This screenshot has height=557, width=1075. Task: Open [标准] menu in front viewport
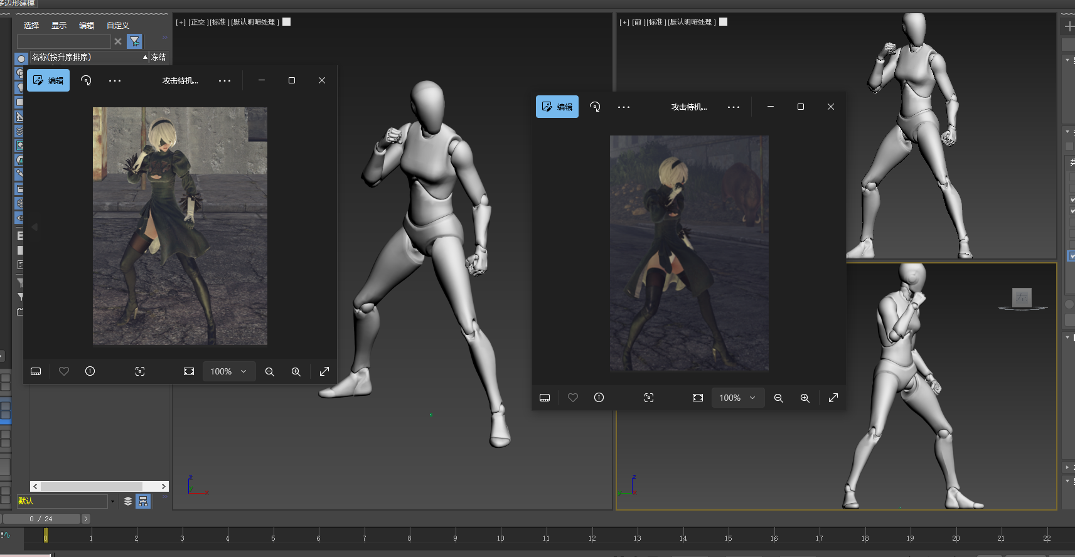pyautogui.click(x=656, y=22)
